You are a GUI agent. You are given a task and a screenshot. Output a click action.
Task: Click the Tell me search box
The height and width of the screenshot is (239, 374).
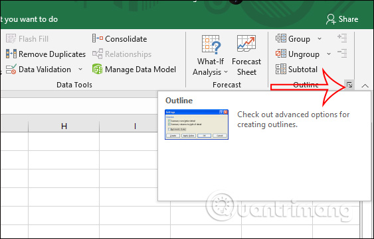point(29,19)
